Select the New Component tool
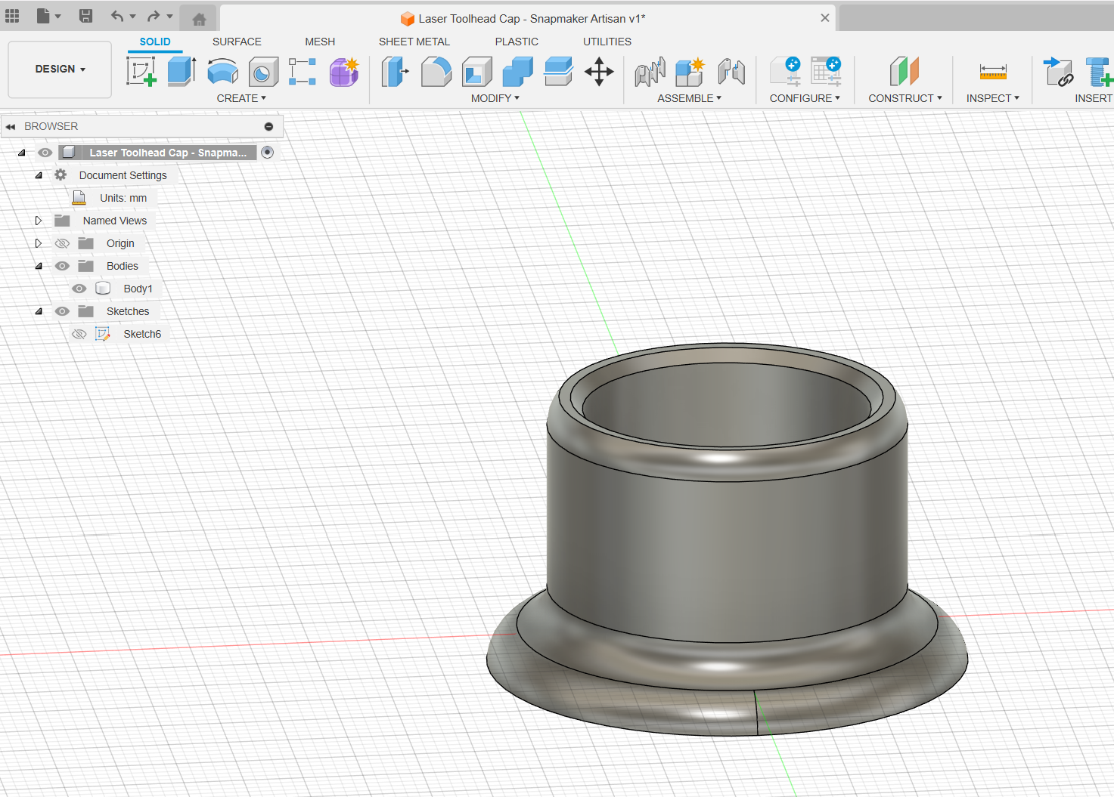 point(690,72)
